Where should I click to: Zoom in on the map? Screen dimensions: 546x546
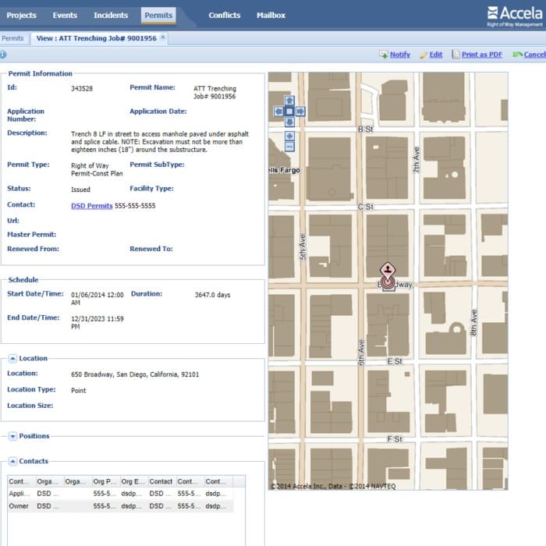(x=289, y=136)
